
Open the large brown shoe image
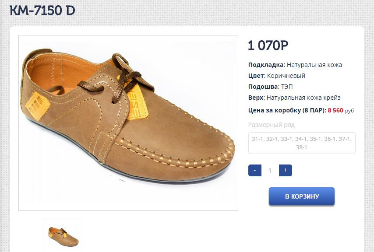coord(128,122)
